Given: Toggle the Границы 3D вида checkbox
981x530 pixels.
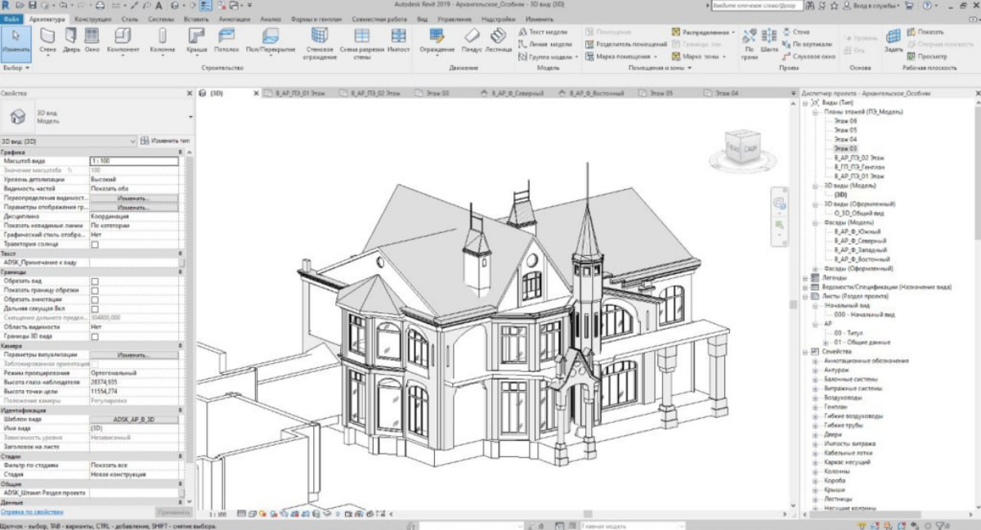Looking at the screenshot, I should (95, 336).
